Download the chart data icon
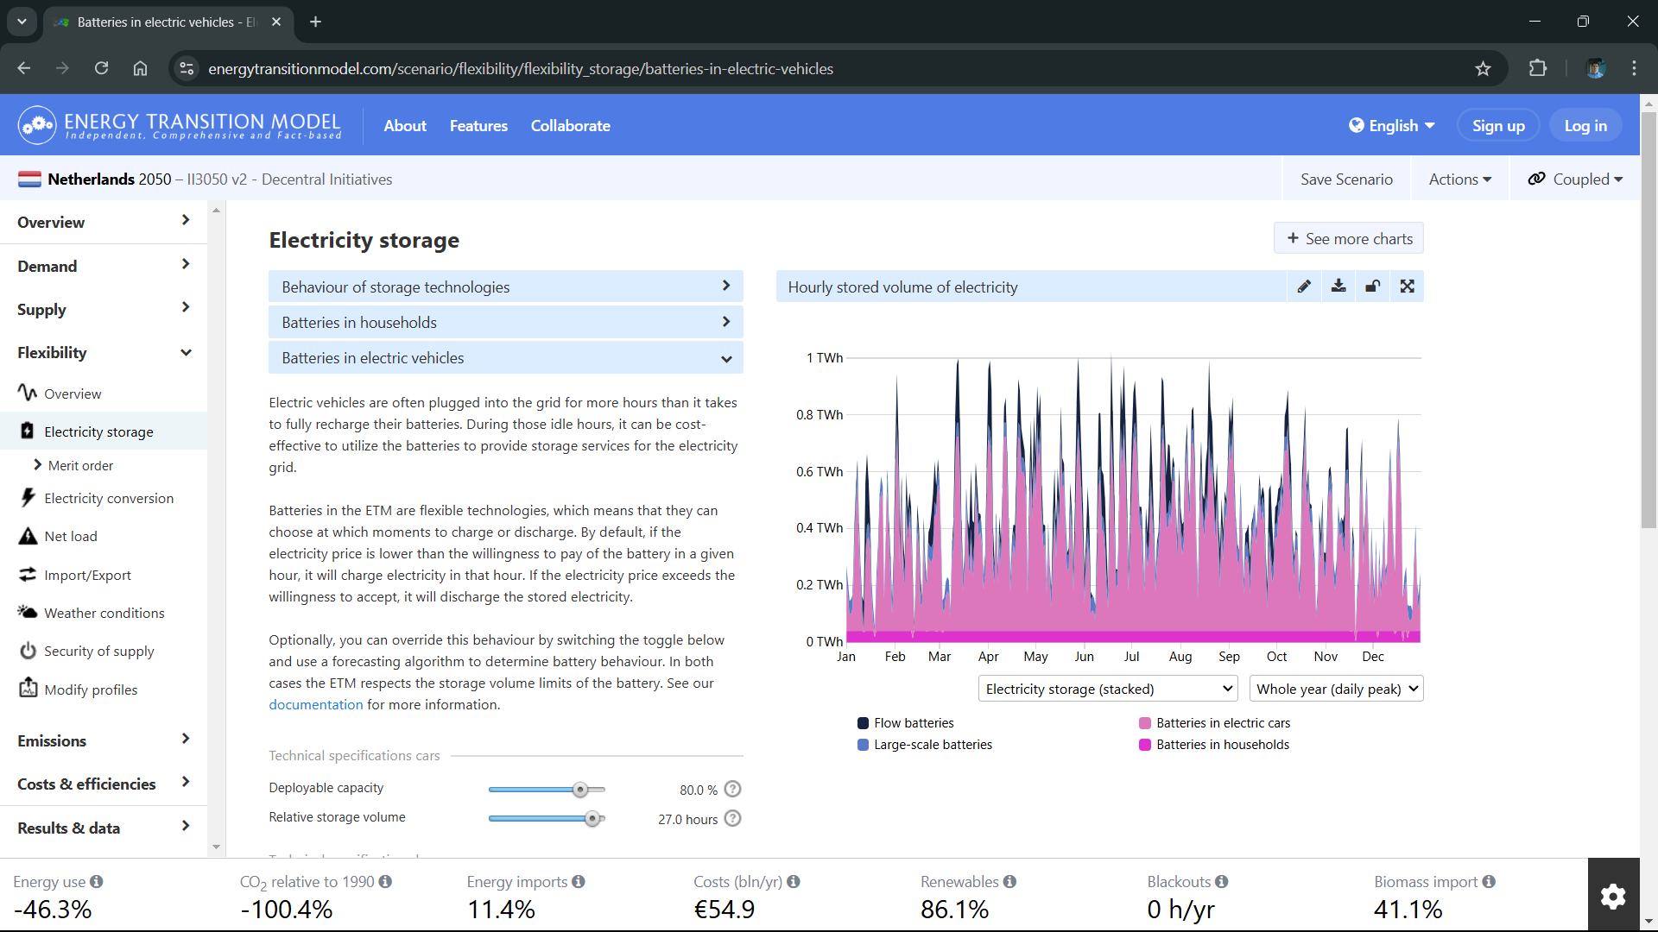Viewport: 1658px width, 932px height. coord(1338,287)
